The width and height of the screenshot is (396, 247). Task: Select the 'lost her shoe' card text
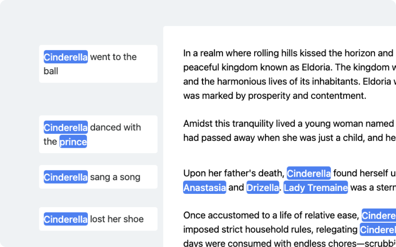point(117,219)
